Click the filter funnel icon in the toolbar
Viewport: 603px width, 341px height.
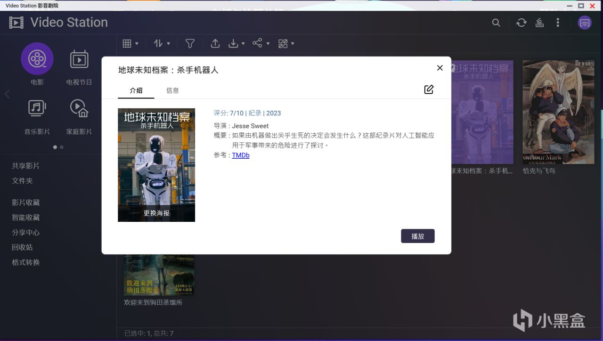(190, 43)
